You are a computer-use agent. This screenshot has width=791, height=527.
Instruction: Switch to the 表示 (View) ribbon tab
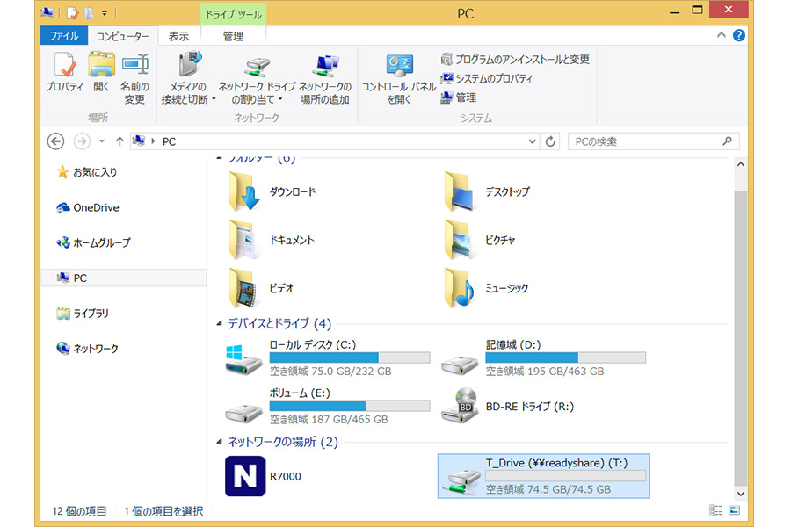pyautogui.click(x=178, y=36)
